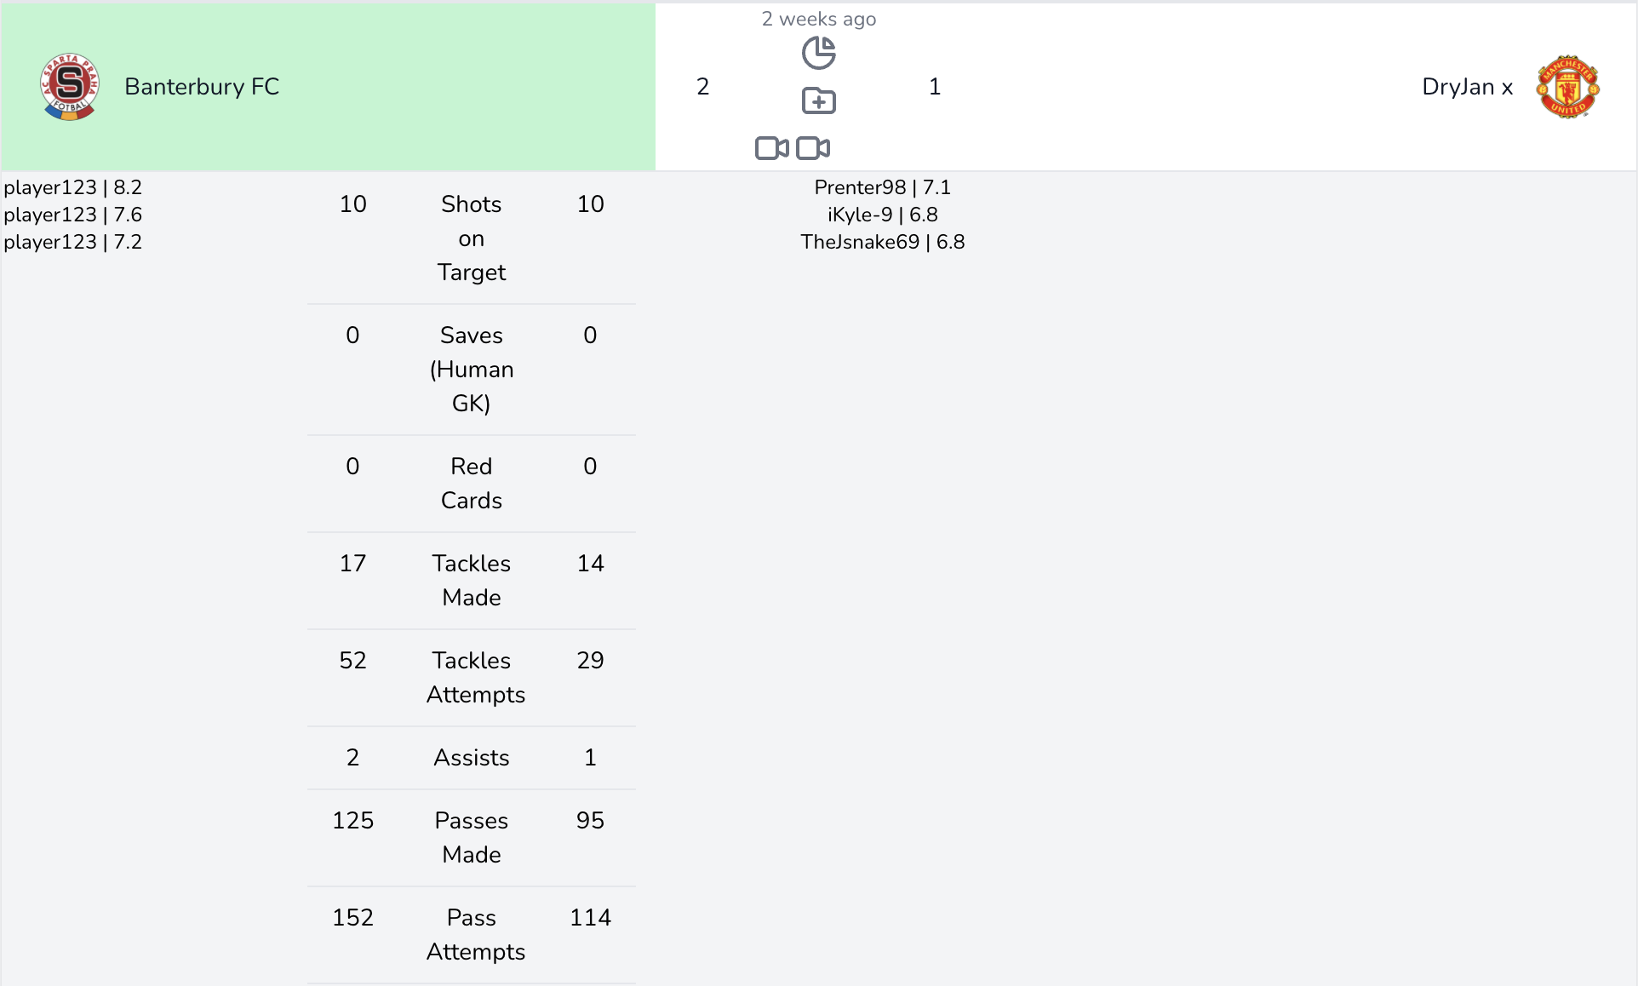Open the Banterbury FC team link
The height and width of the screenshot is (986, 1638).
pyautogui.click(x=202, y=87)
